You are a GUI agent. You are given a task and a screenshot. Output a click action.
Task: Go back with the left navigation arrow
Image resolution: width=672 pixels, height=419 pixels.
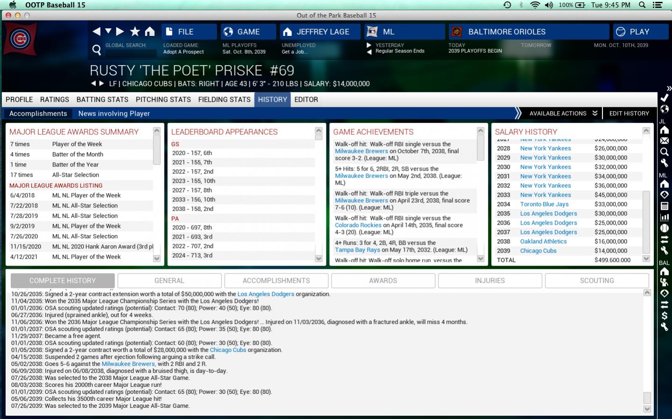click(97, 31)
